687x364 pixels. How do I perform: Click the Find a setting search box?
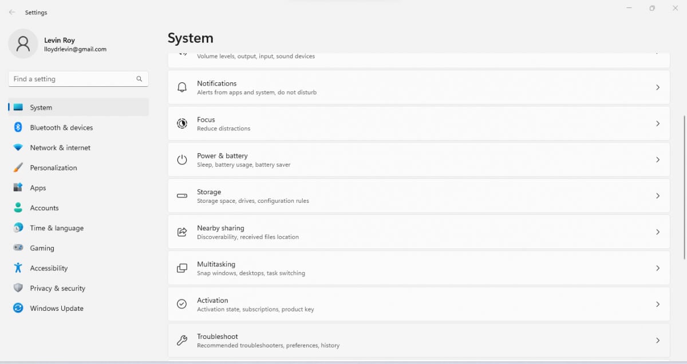[72, 79]
